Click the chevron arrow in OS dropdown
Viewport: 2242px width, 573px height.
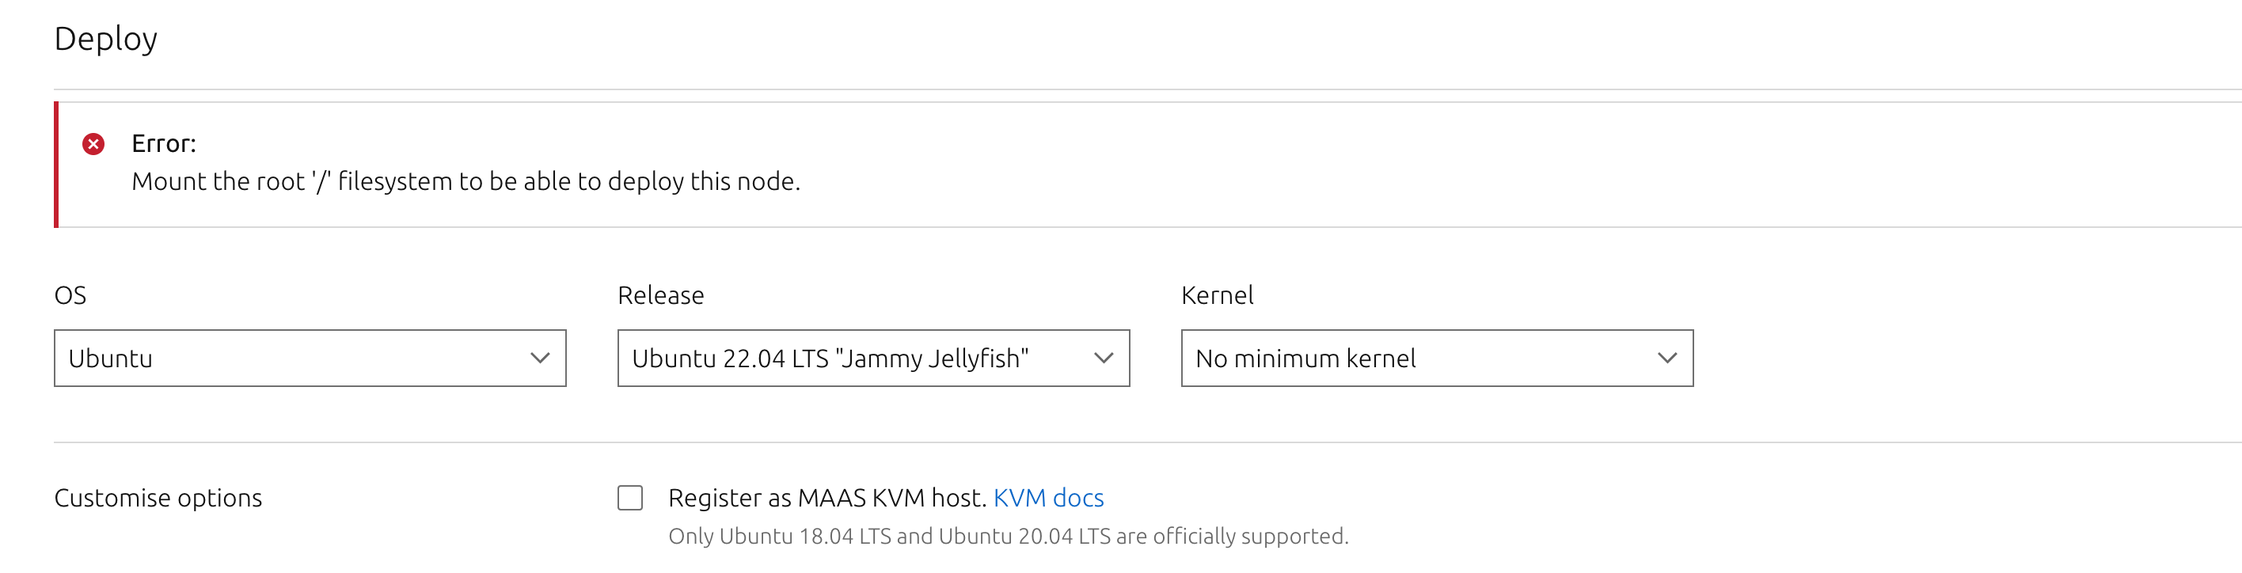coord(540,359)
